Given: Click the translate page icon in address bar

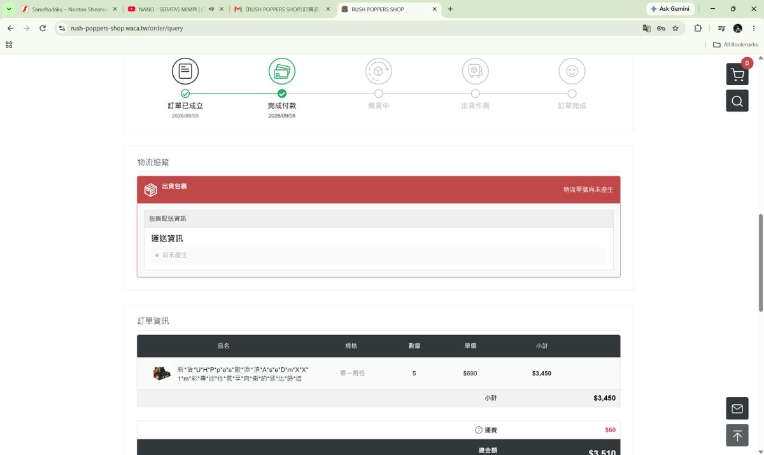Looking at the screenshot, I should coord(647,28).
